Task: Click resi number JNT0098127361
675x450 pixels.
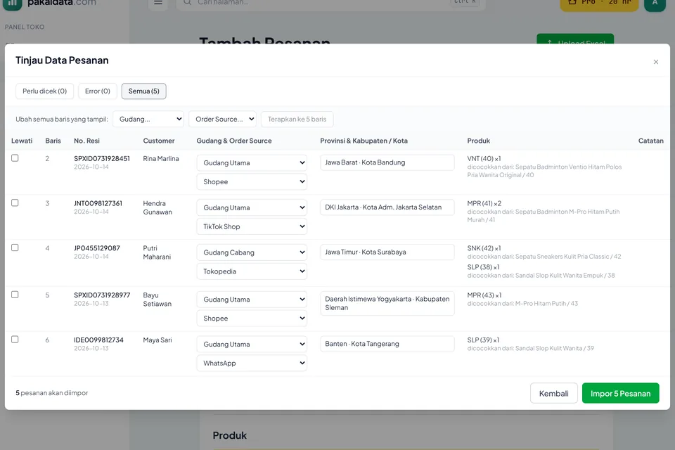Action: point(98,203)
